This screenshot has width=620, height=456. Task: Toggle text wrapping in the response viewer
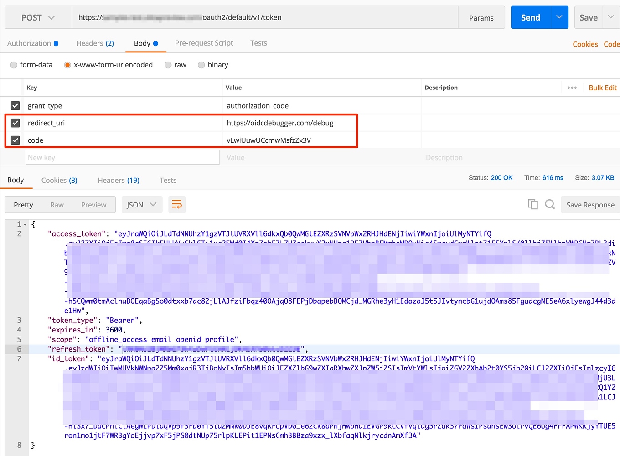pyautogui.click(x=177, y=204)
